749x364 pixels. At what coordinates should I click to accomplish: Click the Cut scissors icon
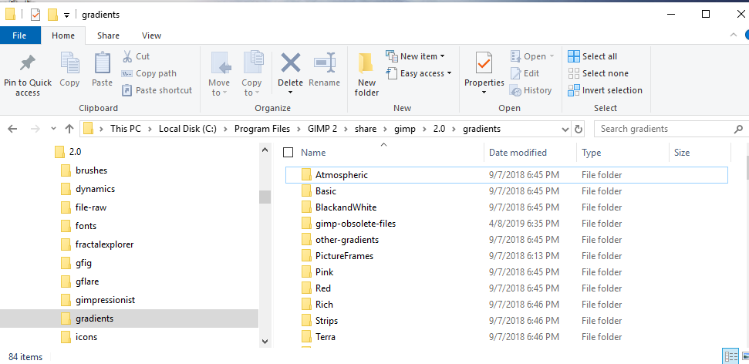[127, 56]
